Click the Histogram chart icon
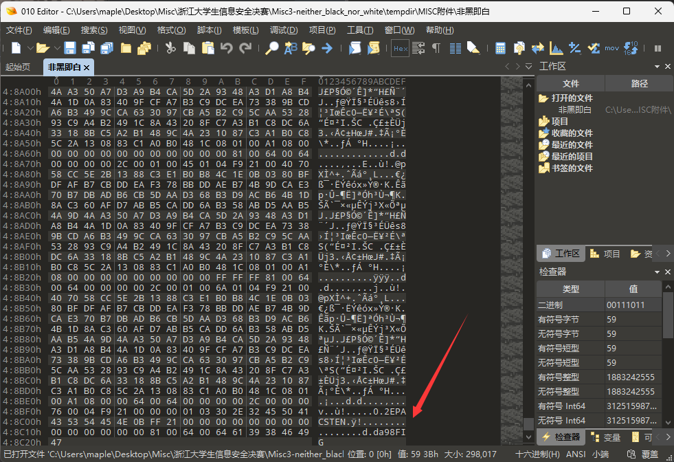The image size is (674, 462). [556, 48]
